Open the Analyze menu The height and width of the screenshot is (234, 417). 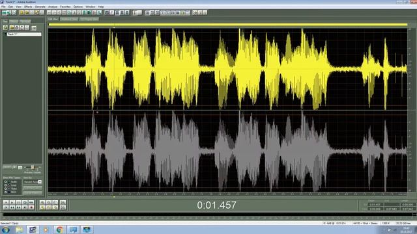pyautogui.click(x=53, y=6)
